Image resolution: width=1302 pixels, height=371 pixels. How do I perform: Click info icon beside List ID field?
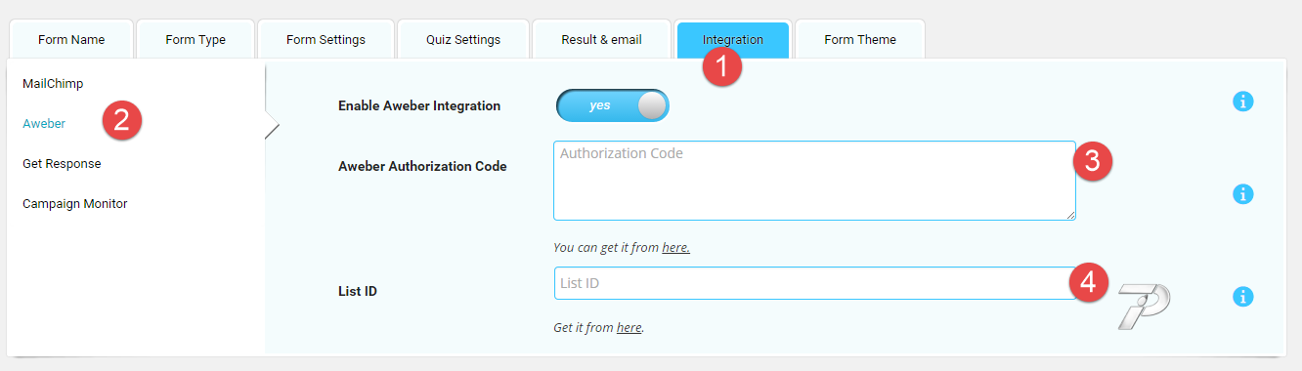(1242, 297)
